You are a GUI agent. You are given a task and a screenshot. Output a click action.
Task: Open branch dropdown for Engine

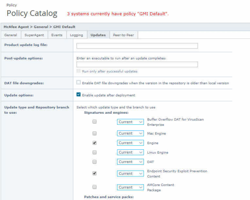[131, 143]
